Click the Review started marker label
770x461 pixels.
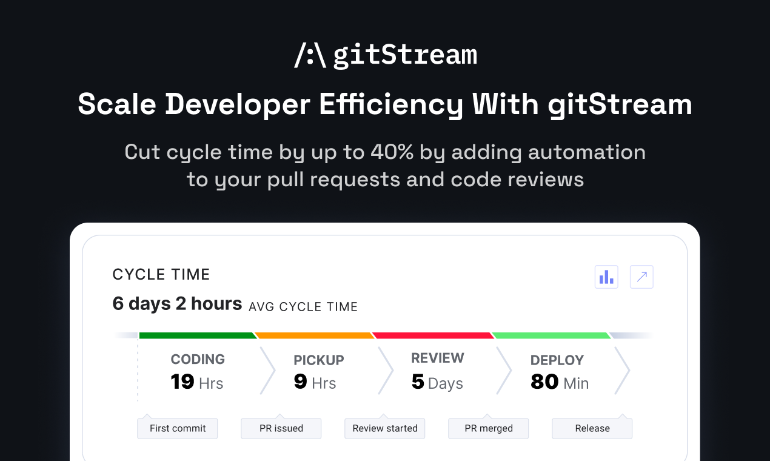pos(385,428)
